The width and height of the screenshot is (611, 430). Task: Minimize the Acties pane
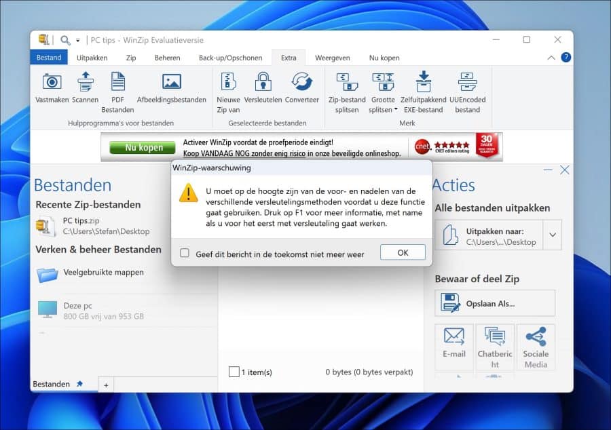click(548, 170)
